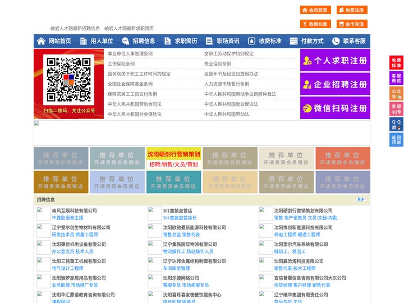This screenshot has height=303, width=404.
Task: Open 职场资讯 in the navigation bar
Action: tap(228, 41)
